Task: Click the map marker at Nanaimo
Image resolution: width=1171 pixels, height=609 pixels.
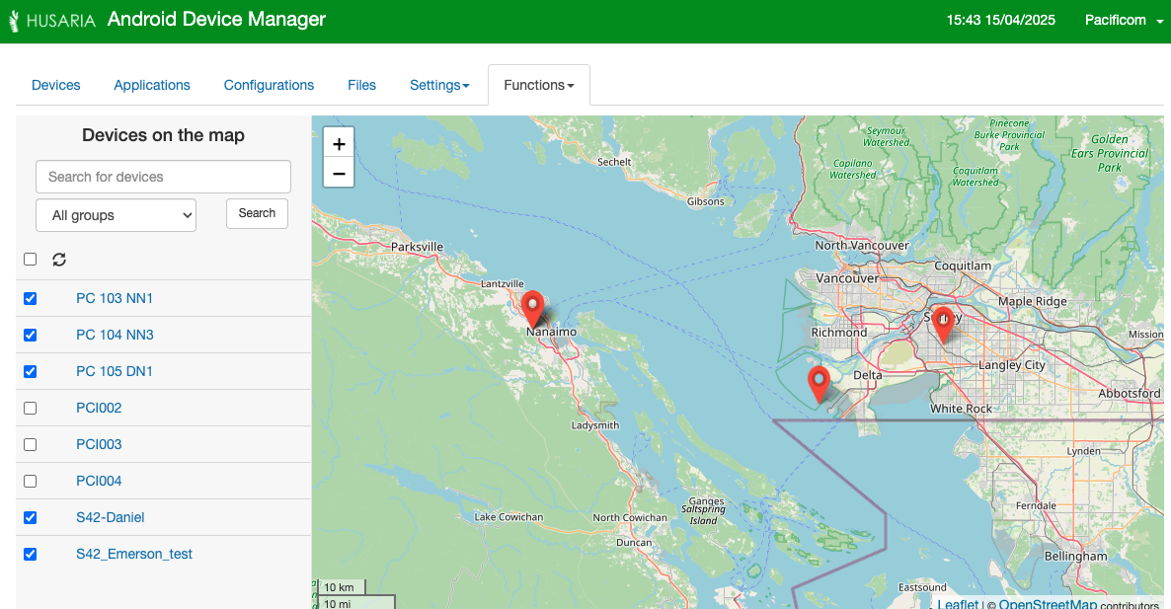Action: (x=532, y=308)
